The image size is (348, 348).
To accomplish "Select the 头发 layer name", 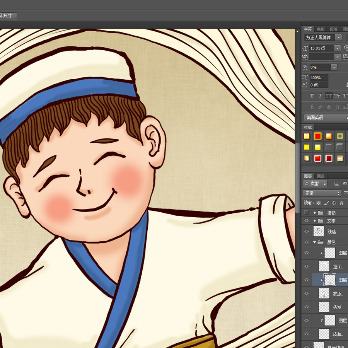I will [337, 307].
